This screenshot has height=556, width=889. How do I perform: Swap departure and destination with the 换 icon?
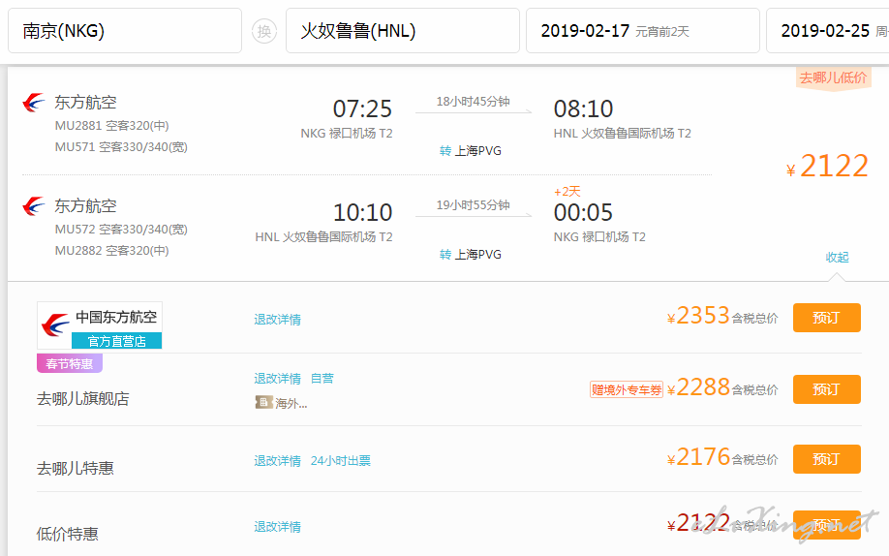tap(264, 31)
